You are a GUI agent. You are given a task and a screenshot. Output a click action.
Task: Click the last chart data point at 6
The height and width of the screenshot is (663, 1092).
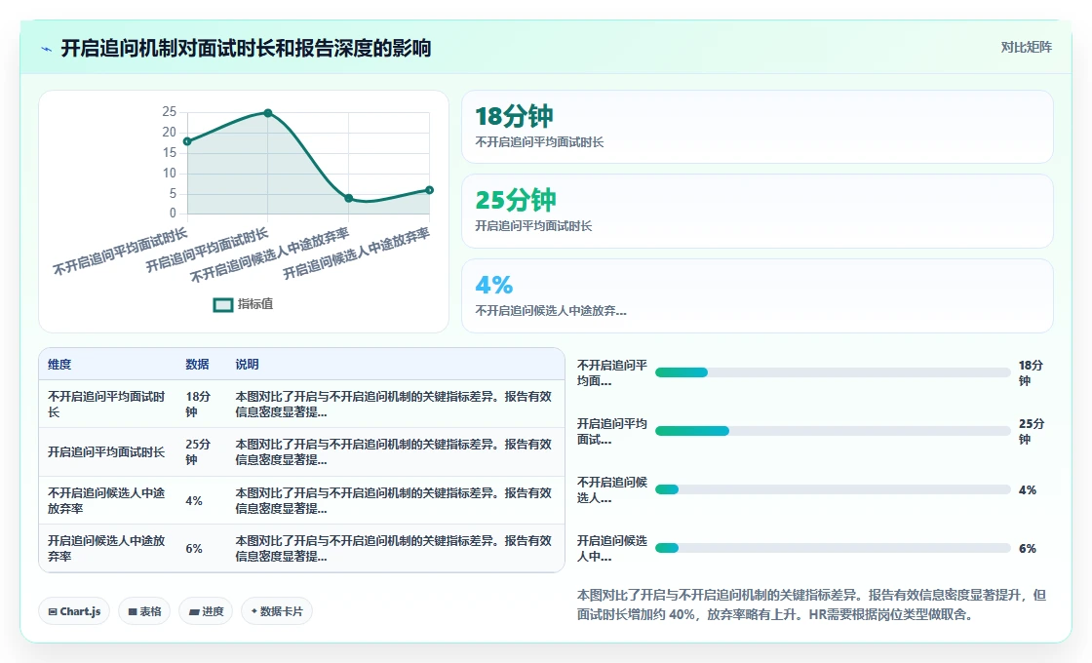[x=430, y=190]
